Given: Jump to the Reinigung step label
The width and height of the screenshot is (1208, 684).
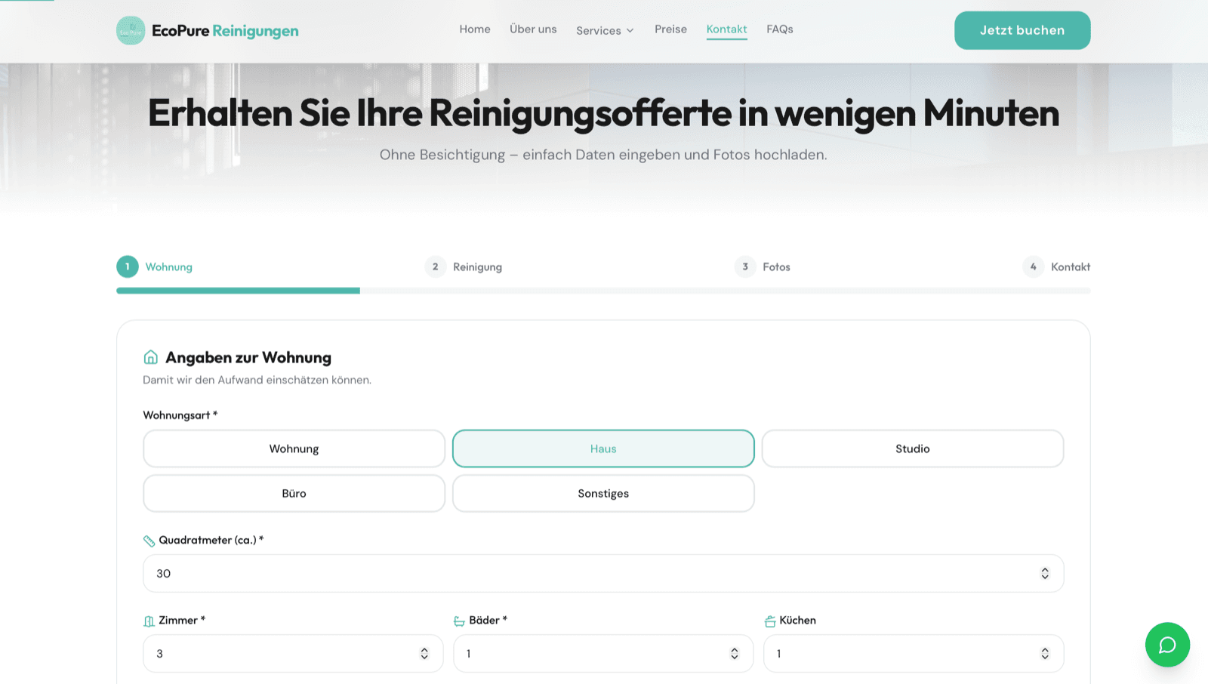Looking at the screenshot, I should point(477,267).
